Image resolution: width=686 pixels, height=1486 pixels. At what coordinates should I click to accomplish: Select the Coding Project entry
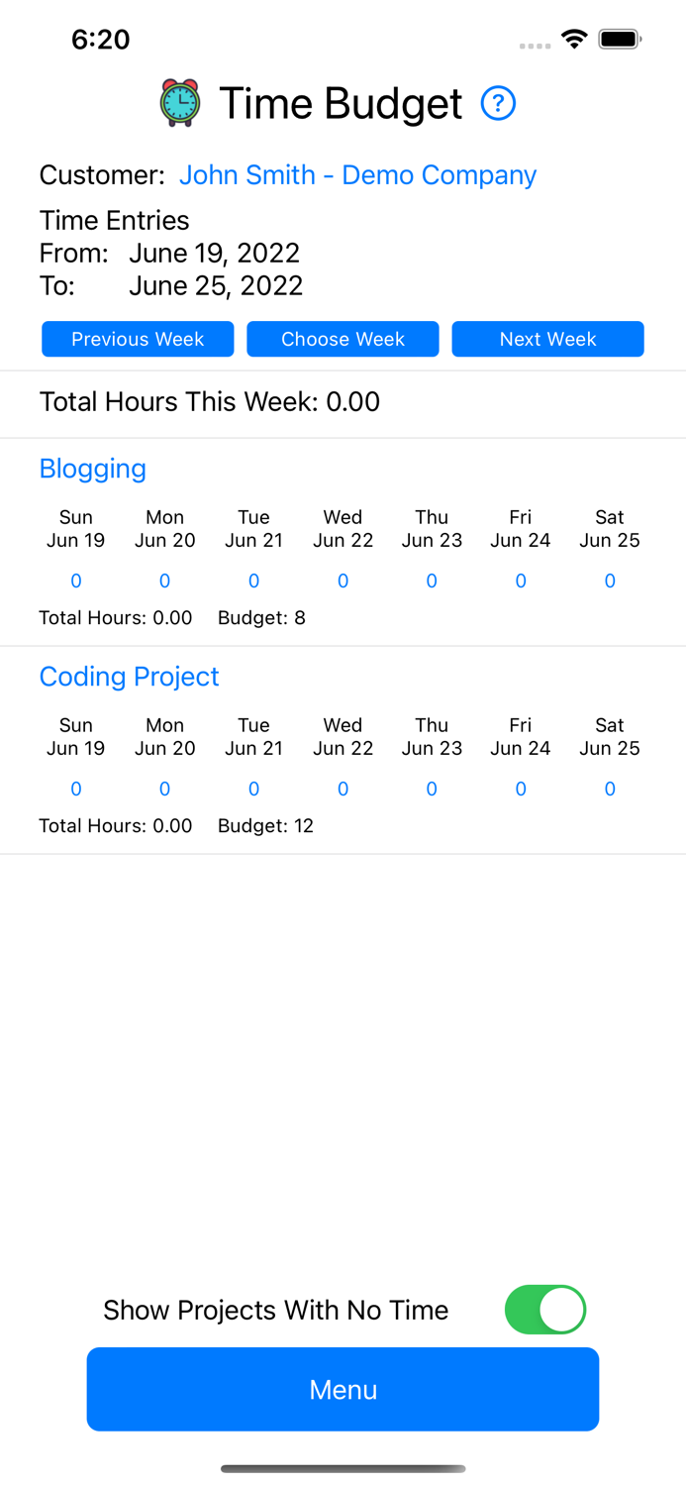pyautogui.click(x=129, y=677)
